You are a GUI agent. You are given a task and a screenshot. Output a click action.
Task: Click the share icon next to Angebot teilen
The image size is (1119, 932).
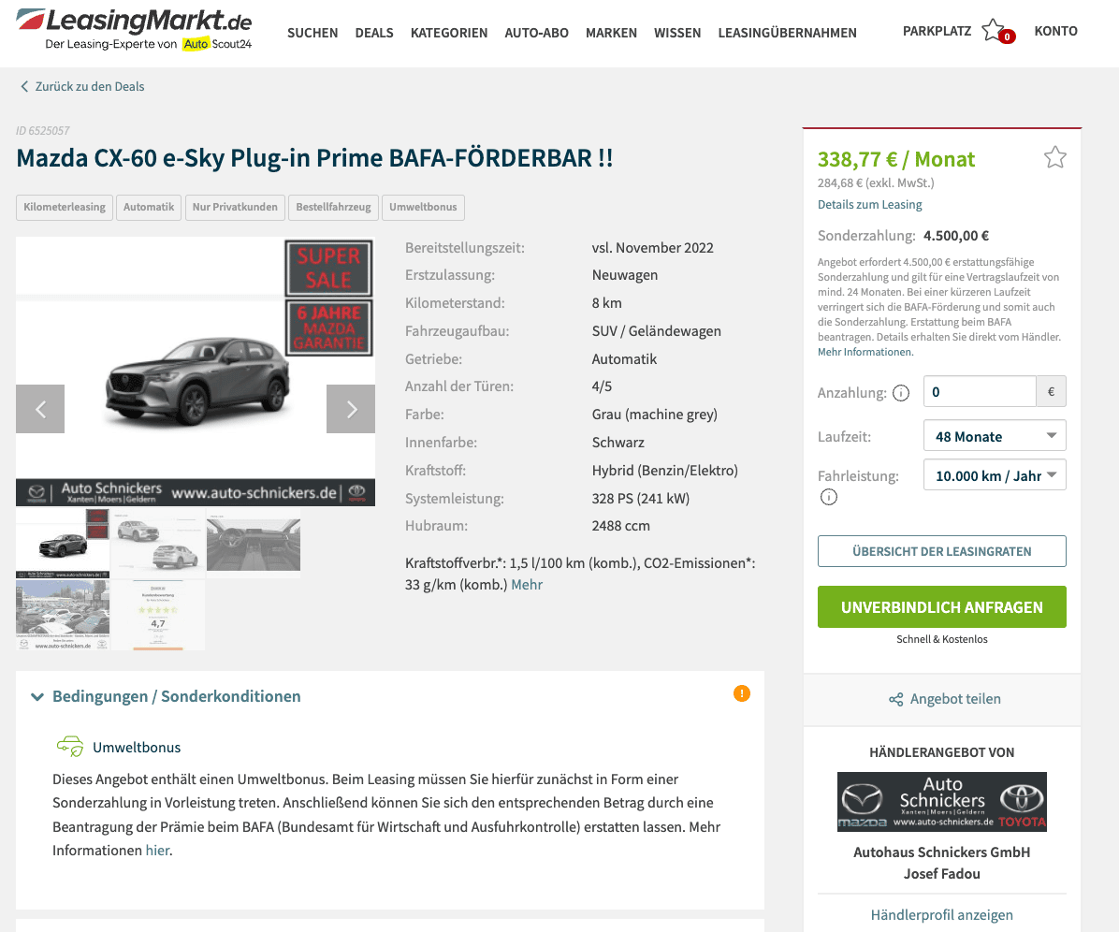[895, 699]
